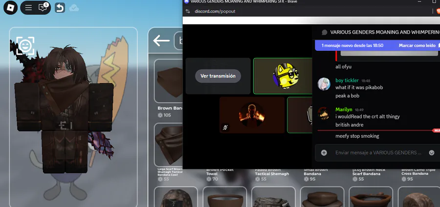Select the Brown Bandana item thumbnail

(169, 81)
